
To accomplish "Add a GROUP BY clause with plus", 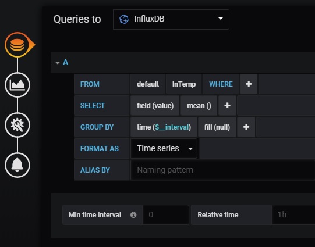I will 246,127.
